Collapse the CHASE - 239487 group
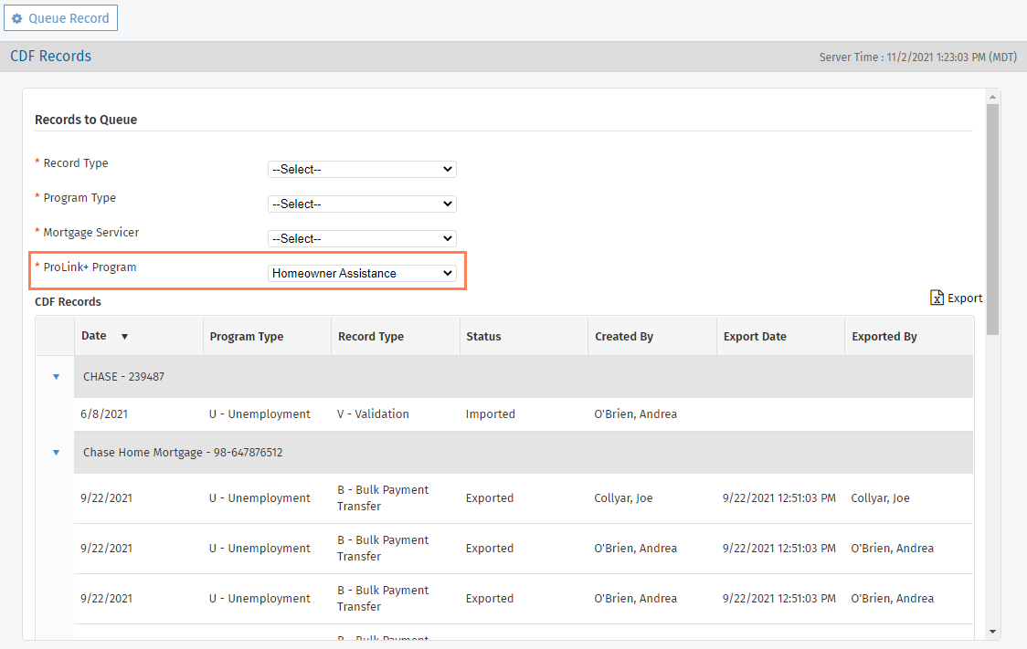1027x649 pixels. [x=57, y=377]
